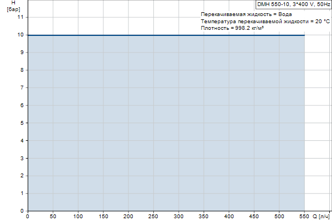Click the 8 tick on the vertical axis

tap(23, 70)
